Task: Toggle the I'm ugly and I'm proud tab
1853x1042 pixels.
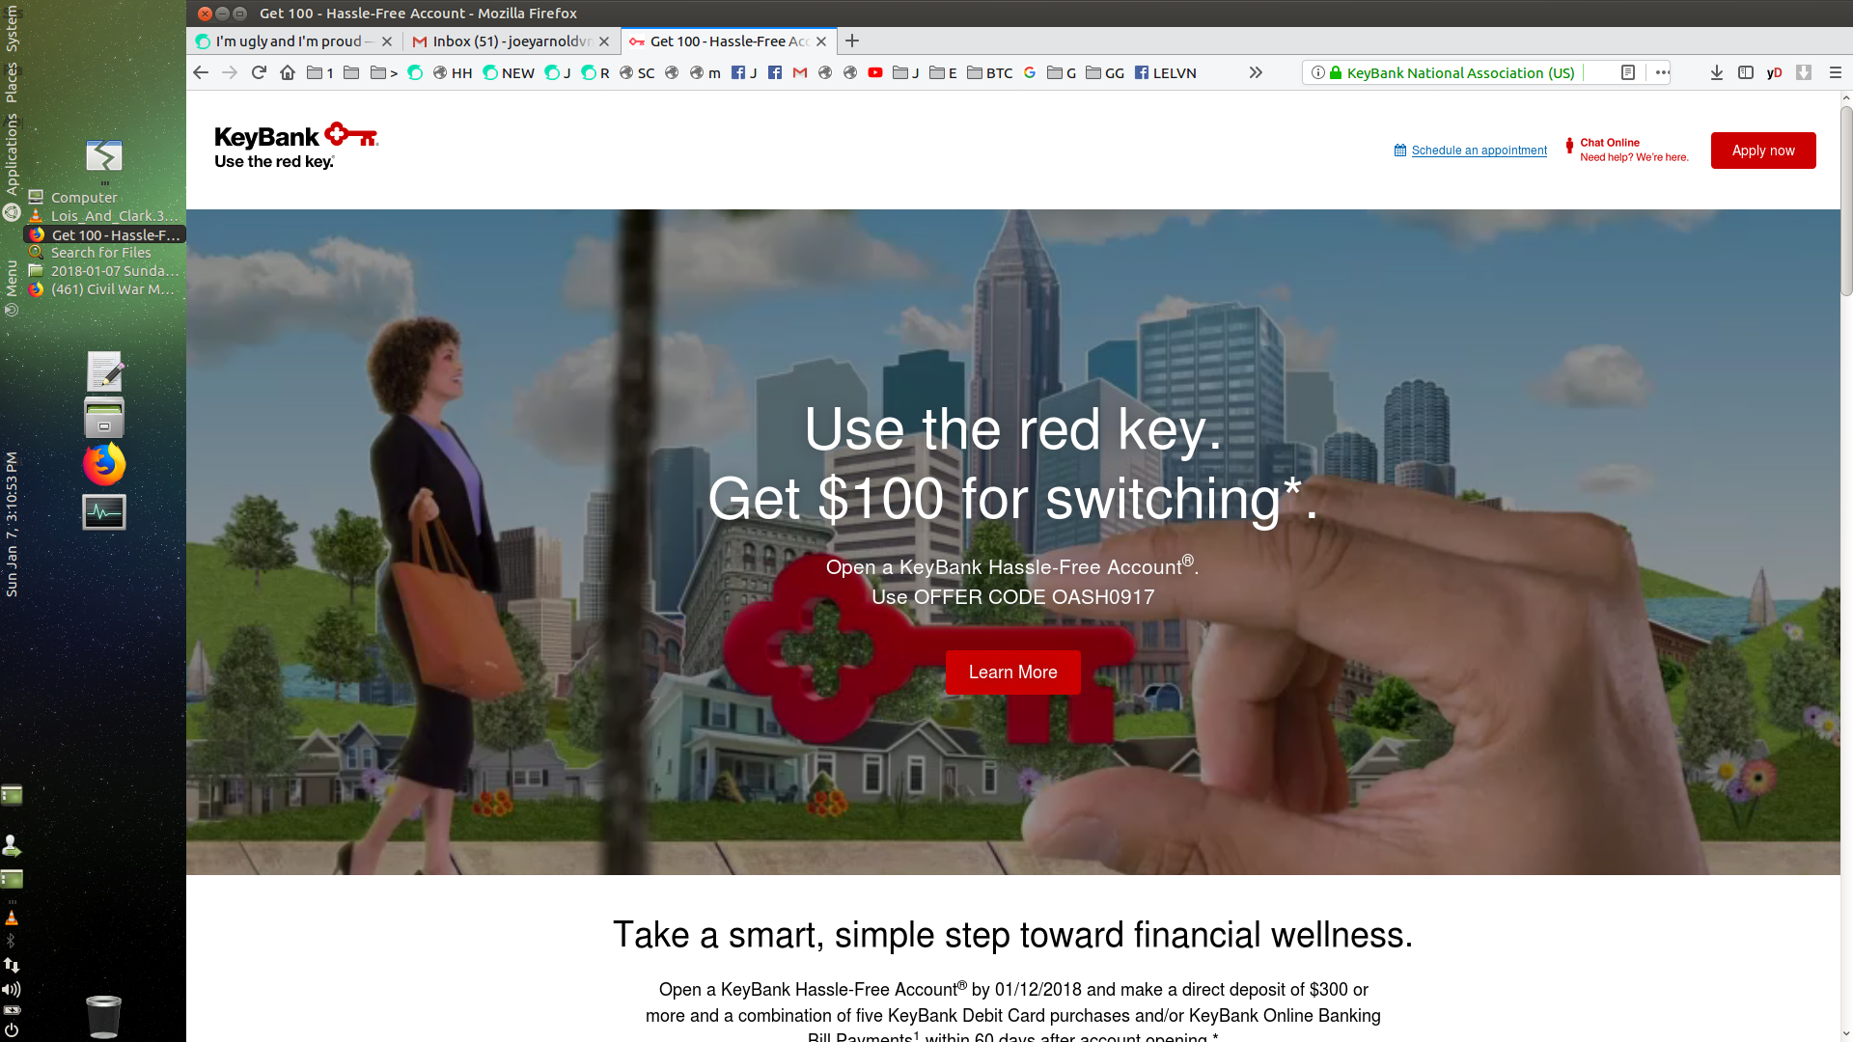Action: click(x=292, y=41)
